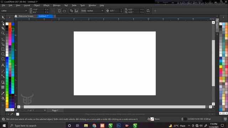Screen dimensions: 228x128
Task: Open Windows Start menu
Action: tap(4, 126)
